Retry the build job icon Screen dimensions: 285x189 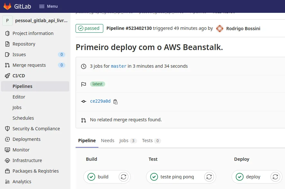(124, 177)
